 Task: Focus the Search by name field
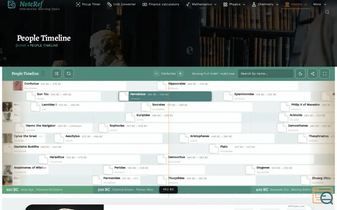pos(265,73)
